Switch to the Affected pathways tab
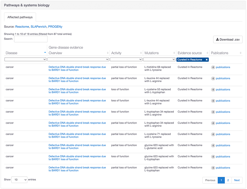247x189 pixels. click(x=20, y=17)
